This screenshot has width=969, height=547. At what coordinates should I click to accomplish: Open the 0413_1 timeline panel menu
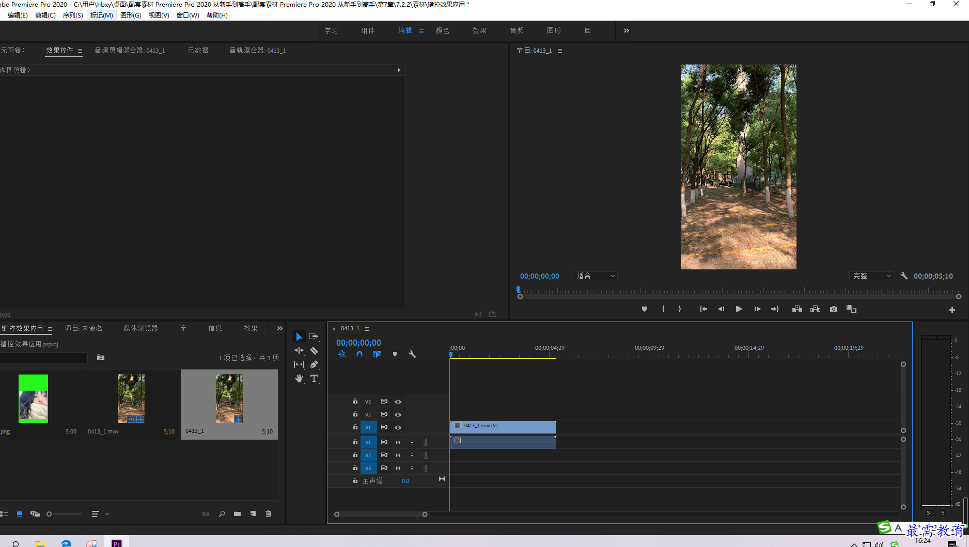click(x=367, y=329)
